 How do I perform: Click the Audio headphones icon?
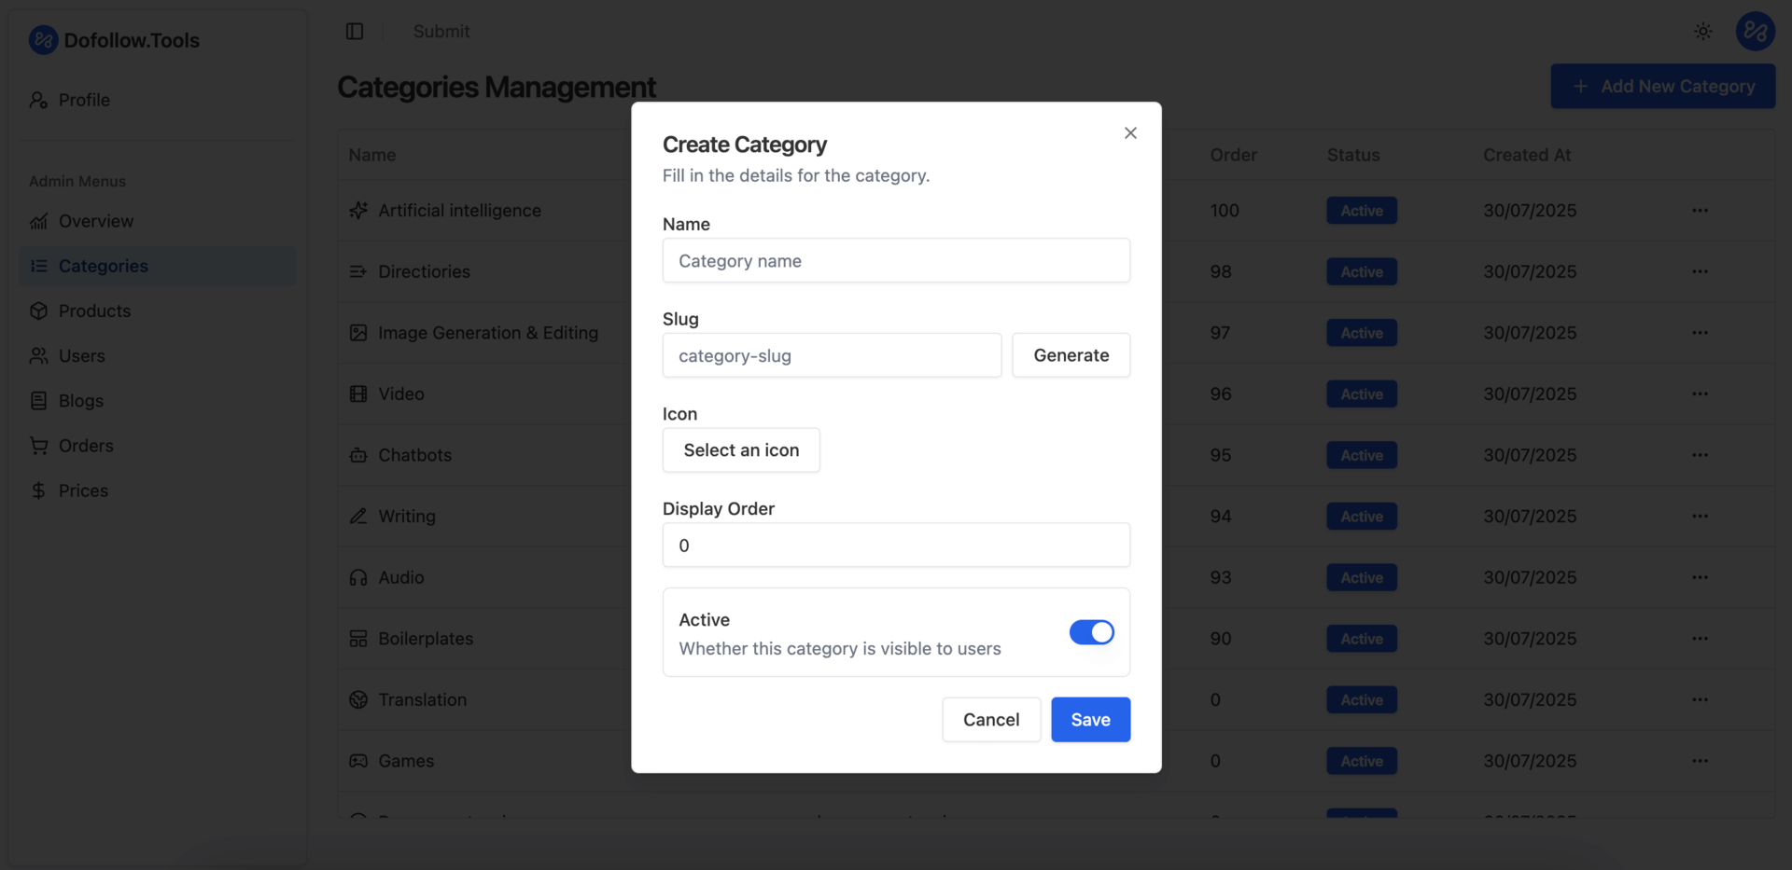[x=358, y=578]
